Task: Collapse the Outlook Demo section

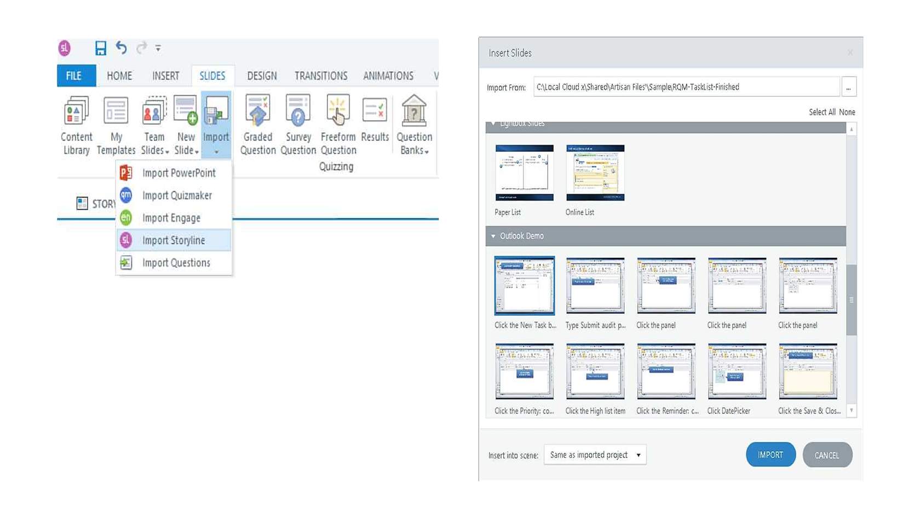Action: [x=493, y=236]
